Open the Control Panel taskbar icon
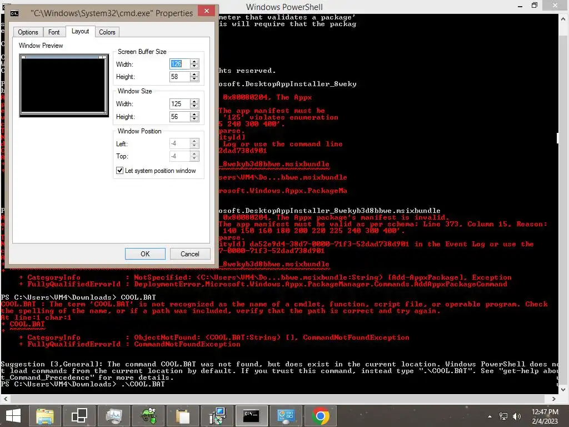569x427 pixels. coord(286,416)
